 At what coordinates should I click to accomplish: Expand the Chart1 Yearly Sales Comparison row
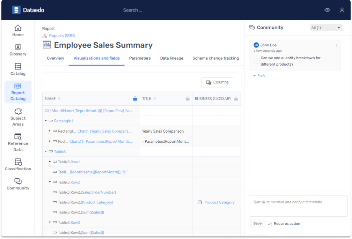[50, 131]
